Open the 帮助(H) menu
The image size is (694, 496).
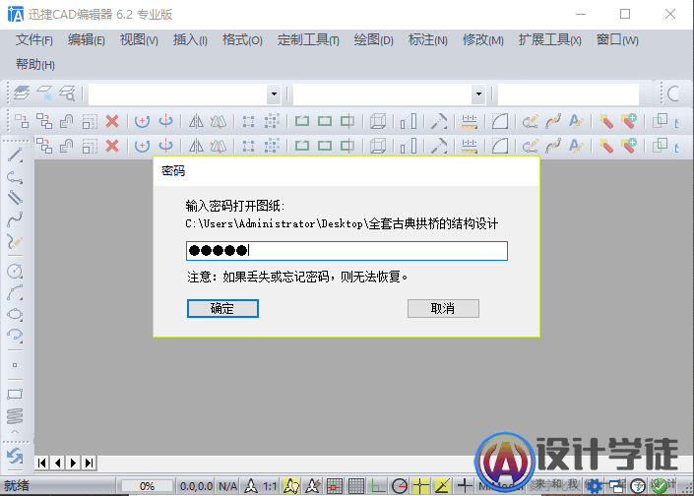35,65
